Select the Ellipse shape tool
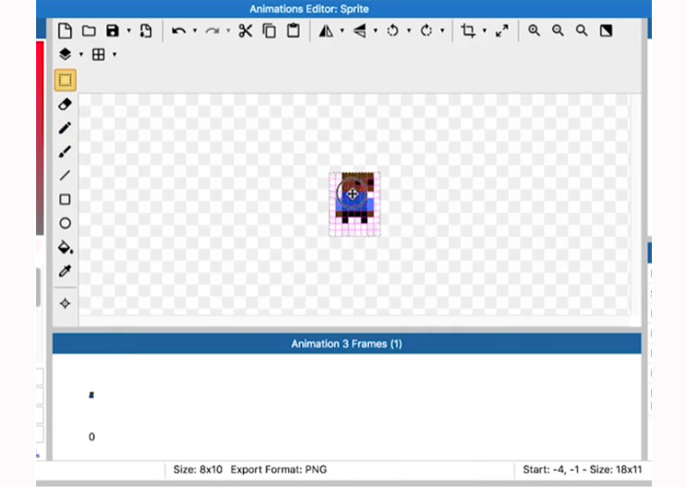The image size is (687, 487). pos(65,223)
